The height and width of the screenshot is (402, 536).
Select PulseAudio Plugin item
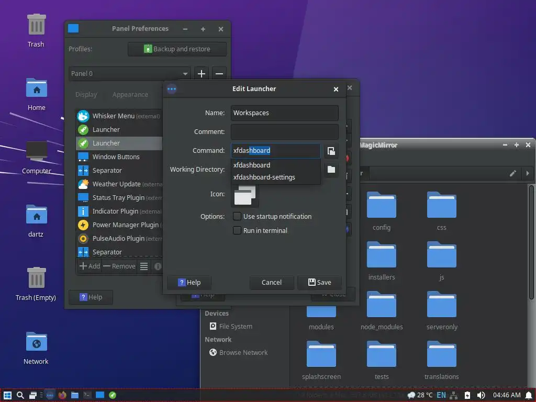(119, 239)
